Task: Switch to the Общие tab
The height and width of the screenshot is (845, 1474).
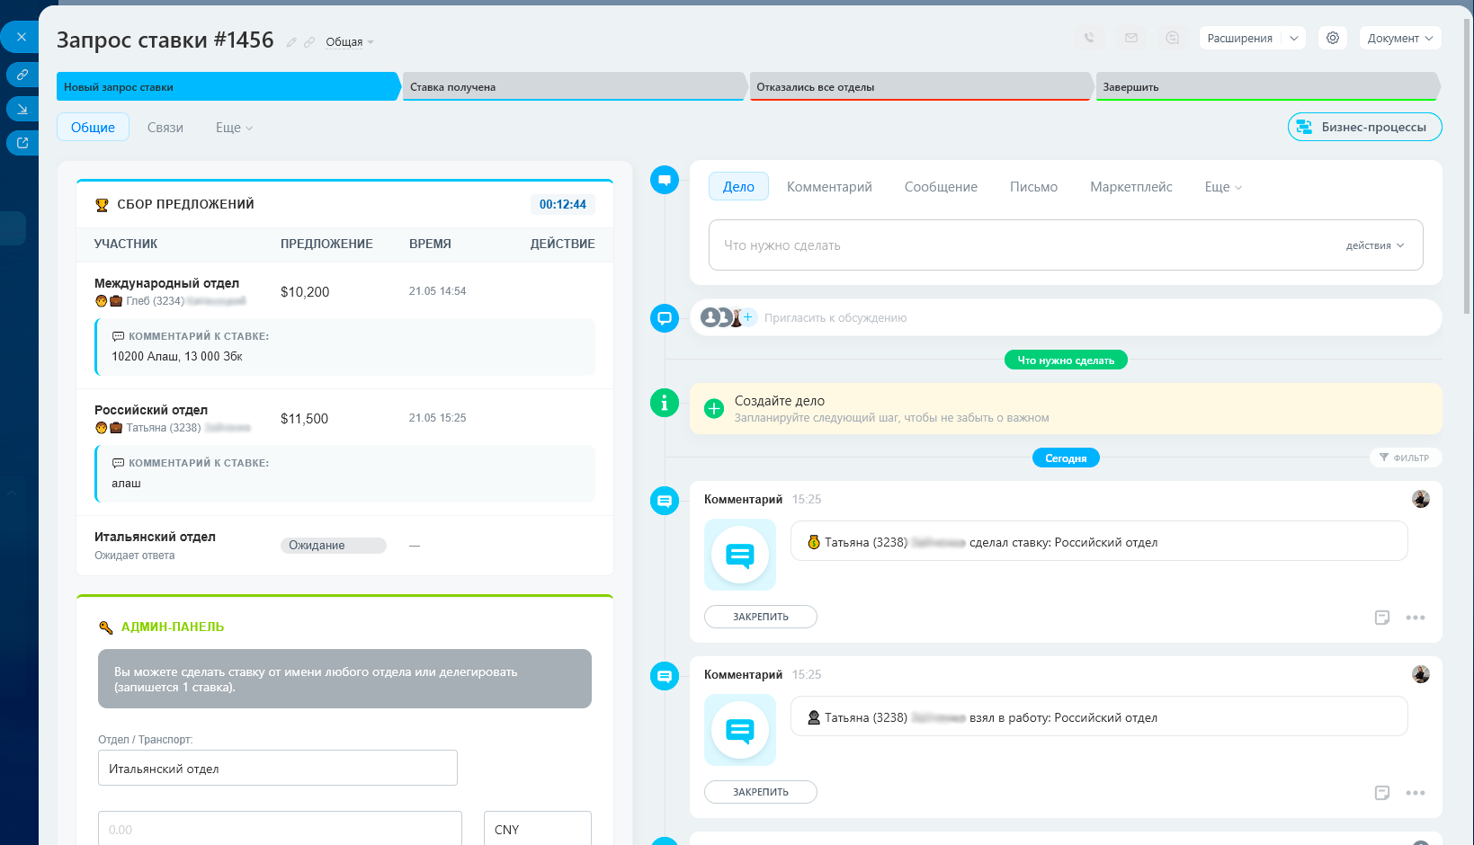Action: click(x=93, y=128)
